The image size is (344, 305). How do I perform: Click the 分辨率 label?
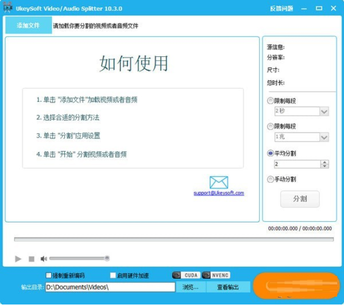[276, 57]
